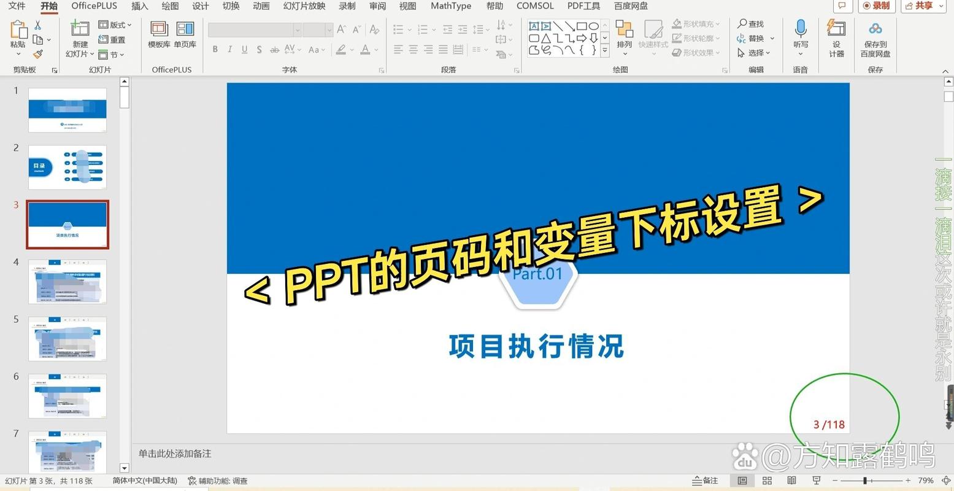
Task: Toggle Italic formatting
Action: tap(230, 49)
